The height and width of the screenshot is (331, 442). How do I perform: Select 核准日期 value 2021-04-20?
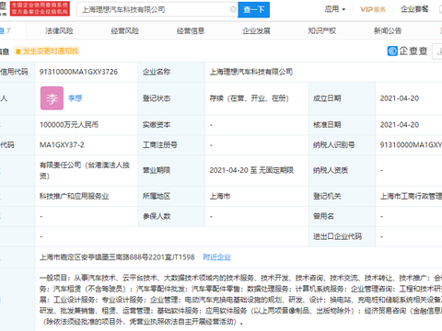(400, 125)
